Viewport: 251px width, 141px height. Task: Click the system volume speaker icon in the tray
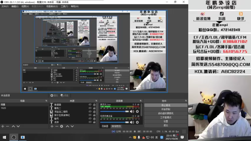(x=152, y=137)
